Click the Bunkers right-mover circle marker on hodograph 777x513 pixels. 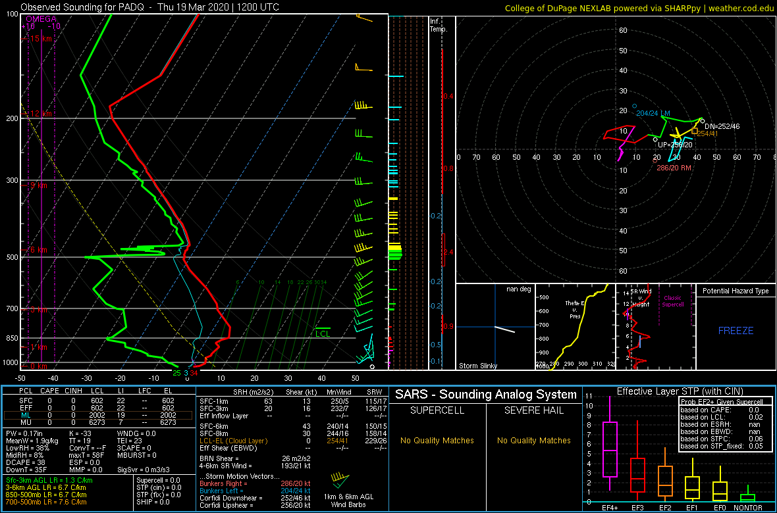point(655,160)
